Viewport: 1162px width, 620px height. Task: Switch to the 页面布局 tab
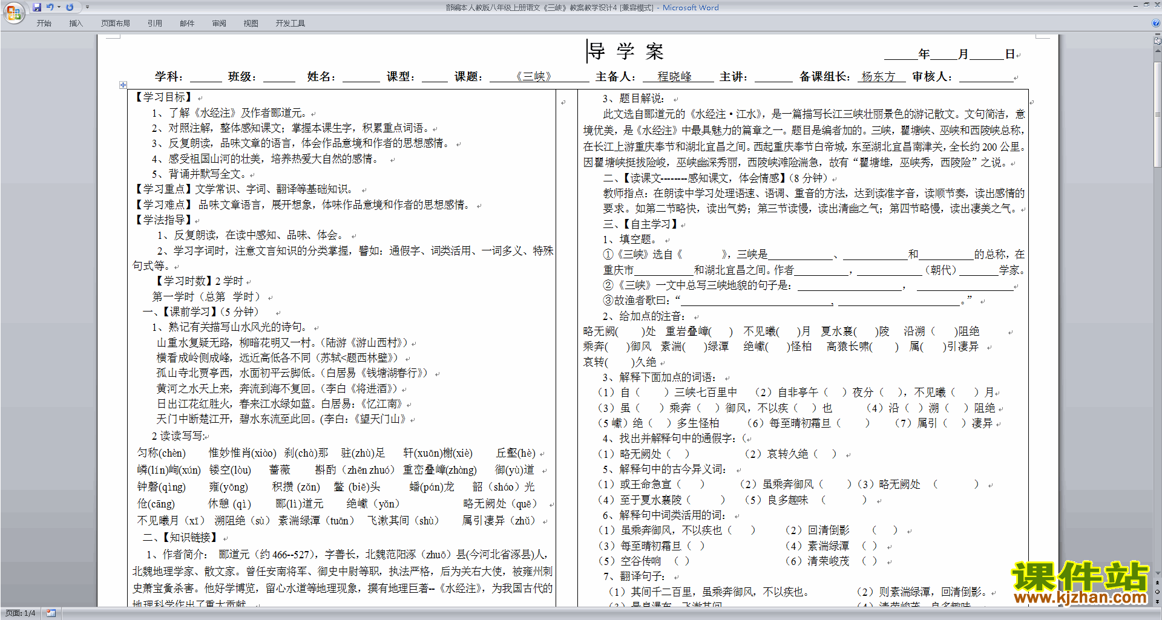click(x=116, y=24)
